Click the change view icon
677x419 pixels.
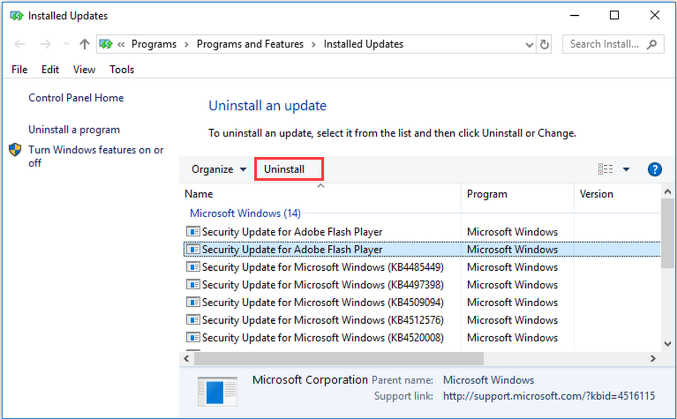605,169
